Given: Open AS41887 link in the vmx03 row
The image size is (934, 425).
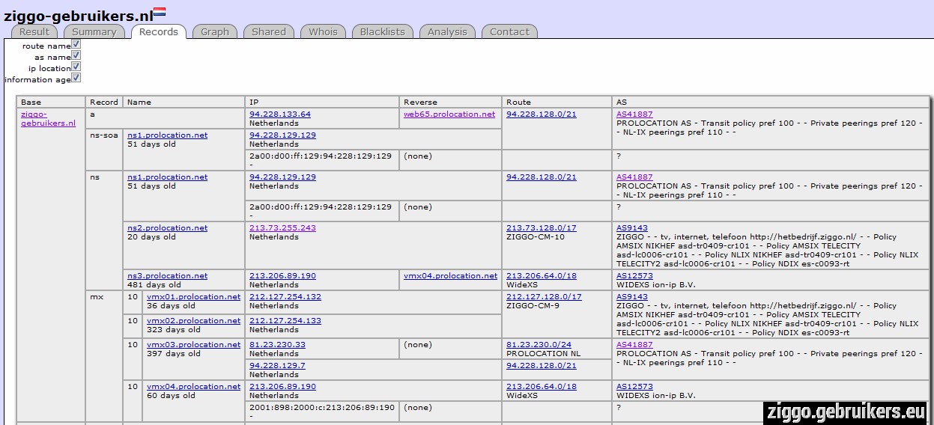Looking at the screenshot, I should 634,344.
